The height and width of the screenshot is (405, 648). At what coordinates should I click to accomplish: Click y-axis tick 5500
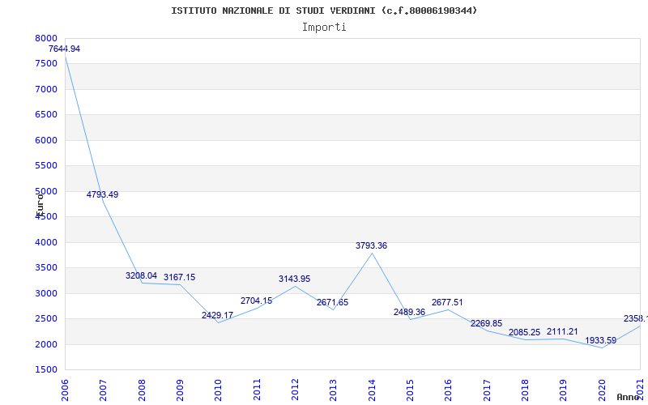(46, 166)
